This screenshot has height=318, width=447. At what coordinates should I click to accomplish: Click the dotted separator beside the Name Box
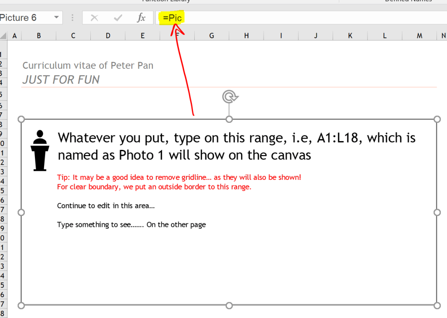pos(72,18)
